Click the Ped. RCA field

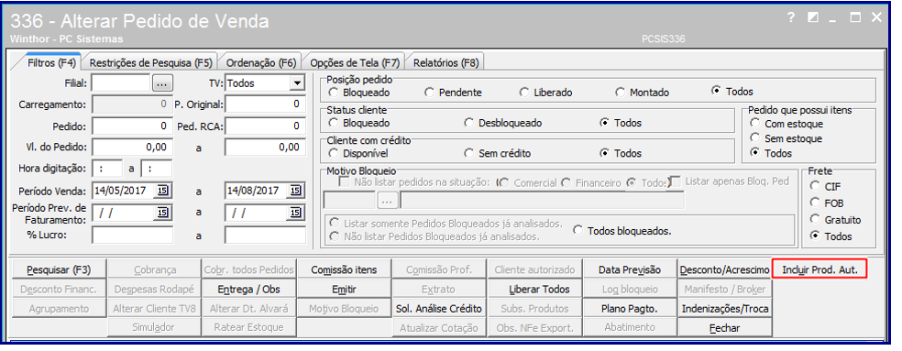265,126
